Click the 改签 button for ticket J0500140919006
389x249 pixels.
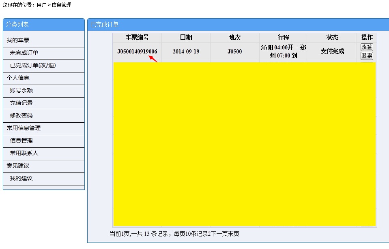coord(367,47)
